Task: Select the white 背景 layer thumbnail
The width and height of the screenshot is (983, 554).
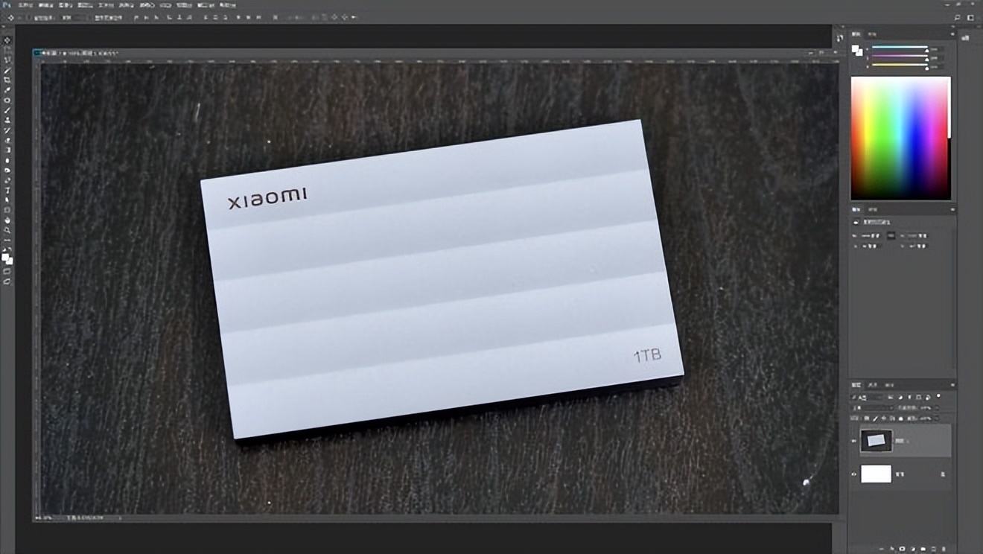Action: point(876,474)
